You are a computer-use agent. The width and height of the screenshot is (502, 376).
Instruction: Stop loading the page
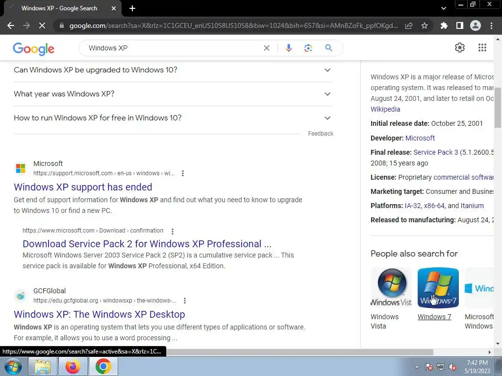pos(42,25)
